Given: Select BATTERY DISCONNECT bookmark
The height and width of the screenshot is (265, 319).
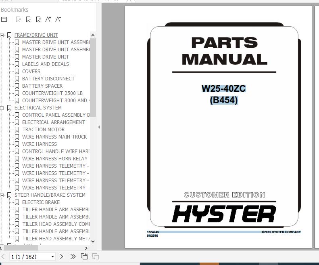Looking at the screenshot, I should coord(48,78).
